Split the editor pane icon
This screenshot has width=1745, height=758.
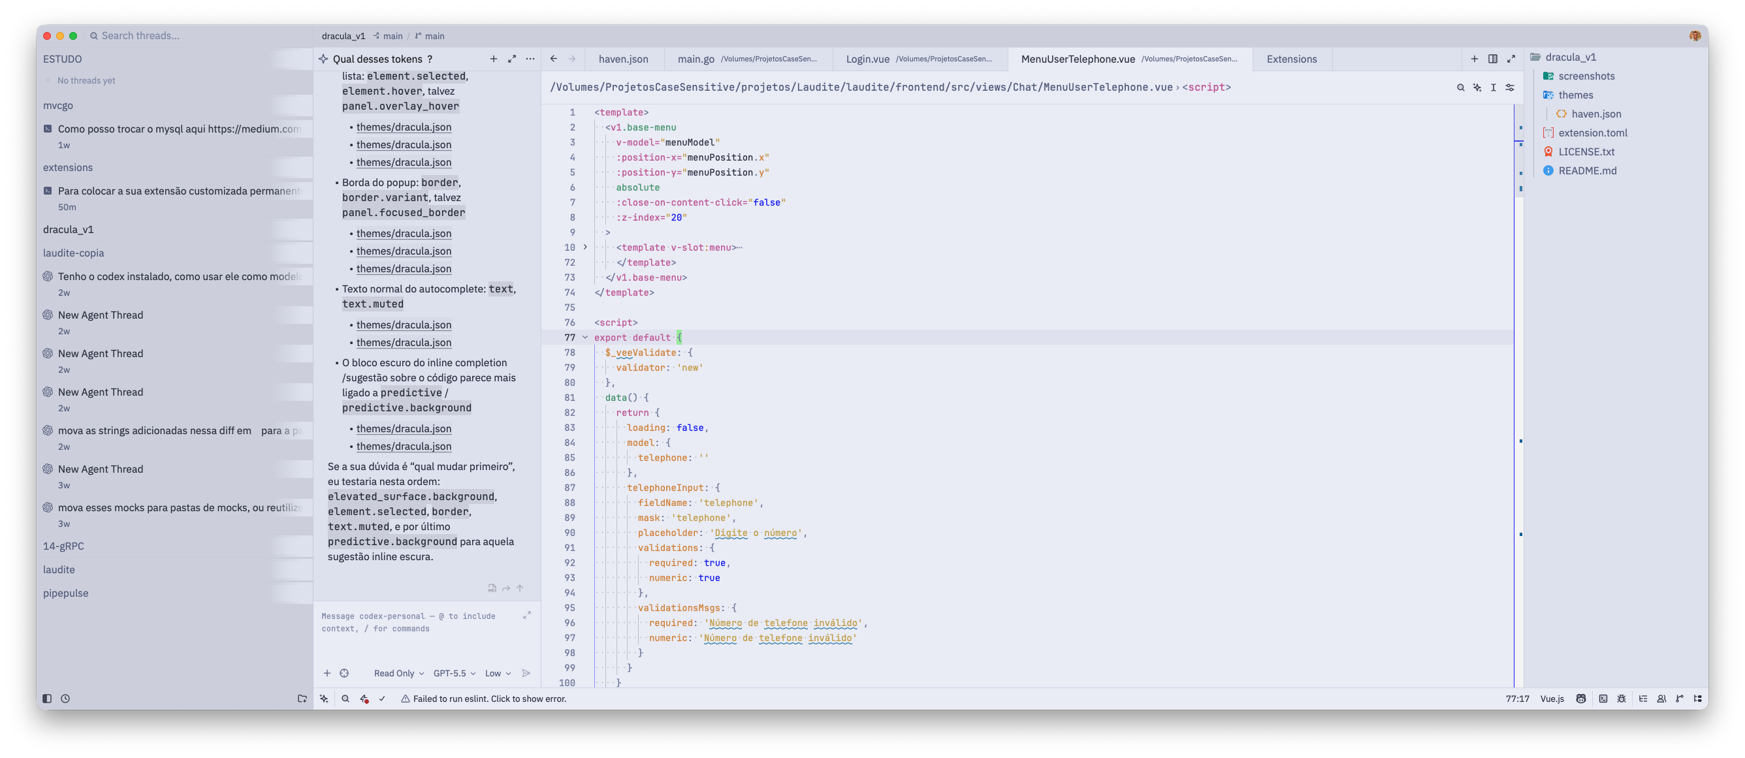click(x=1492, y=59)
